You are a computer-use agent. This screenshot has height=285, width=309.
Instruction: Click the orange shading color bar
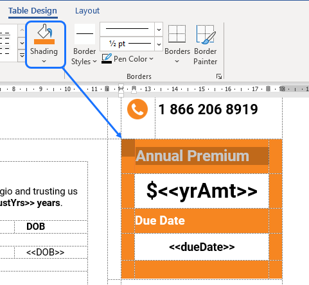44,42
